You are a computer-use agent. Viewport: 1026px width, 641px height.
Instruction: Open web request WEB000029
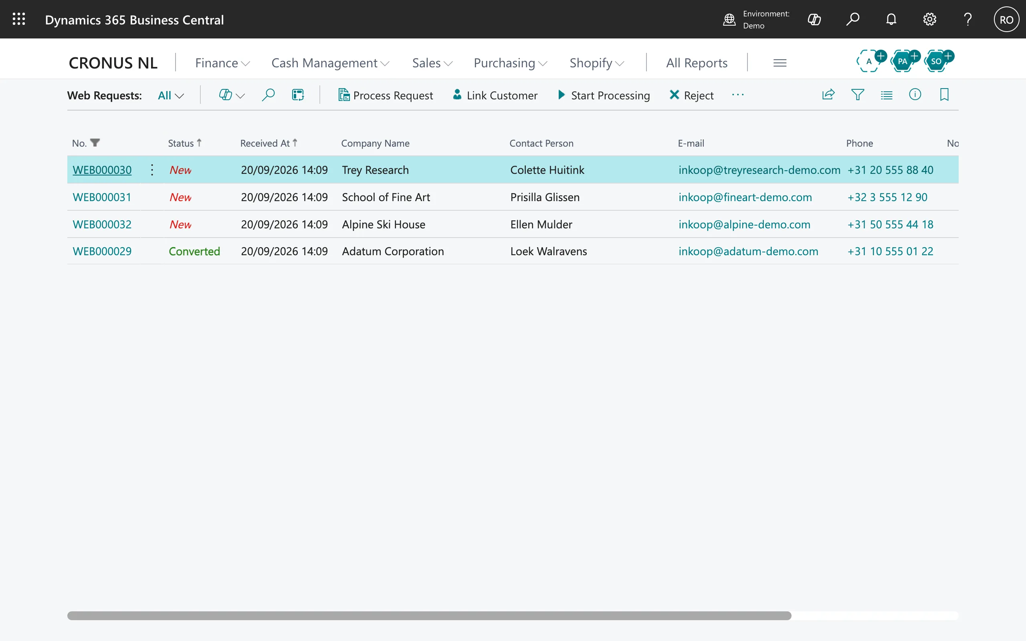[102, 252]
